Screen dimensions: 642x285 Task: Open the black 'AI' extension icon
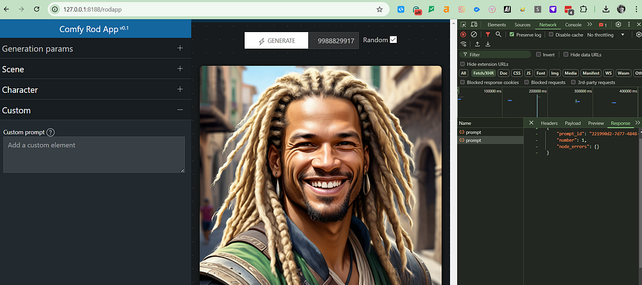(x=507, y=9)
